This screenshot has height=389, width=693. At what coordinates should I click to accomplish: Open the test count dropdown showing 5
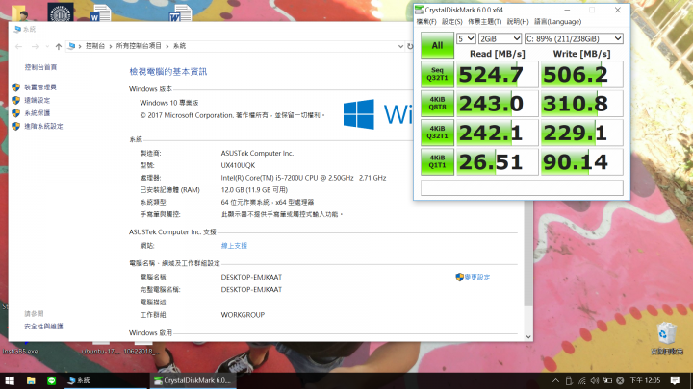pyautogui.click(x=466, y=38)
